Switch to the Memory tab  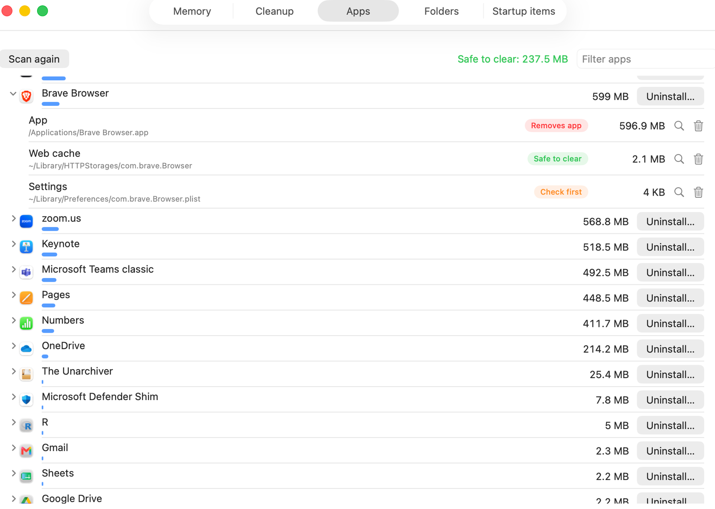point(192,11)
